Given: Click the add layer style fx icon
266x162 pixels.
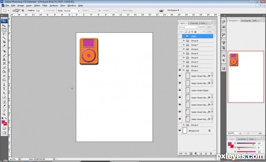Looking at the screenshot, I should pos(186,154).
